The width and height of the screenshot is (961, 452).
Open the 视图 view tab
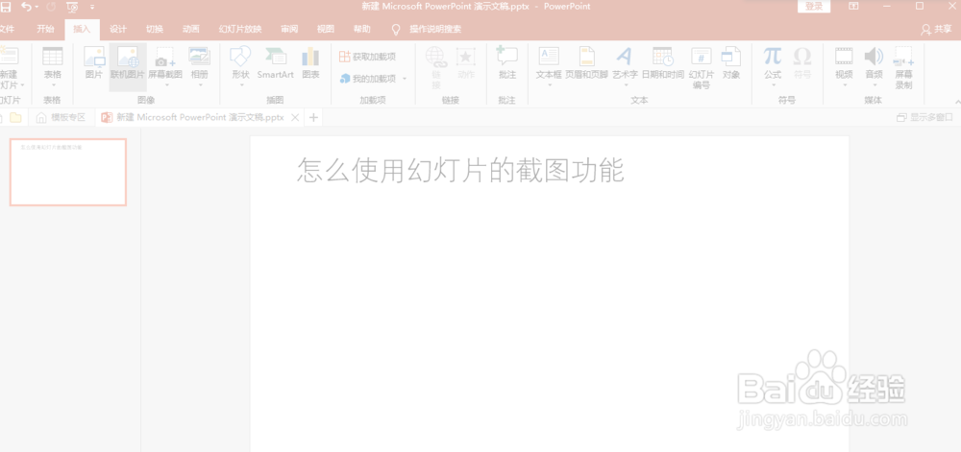pos(326,29)
